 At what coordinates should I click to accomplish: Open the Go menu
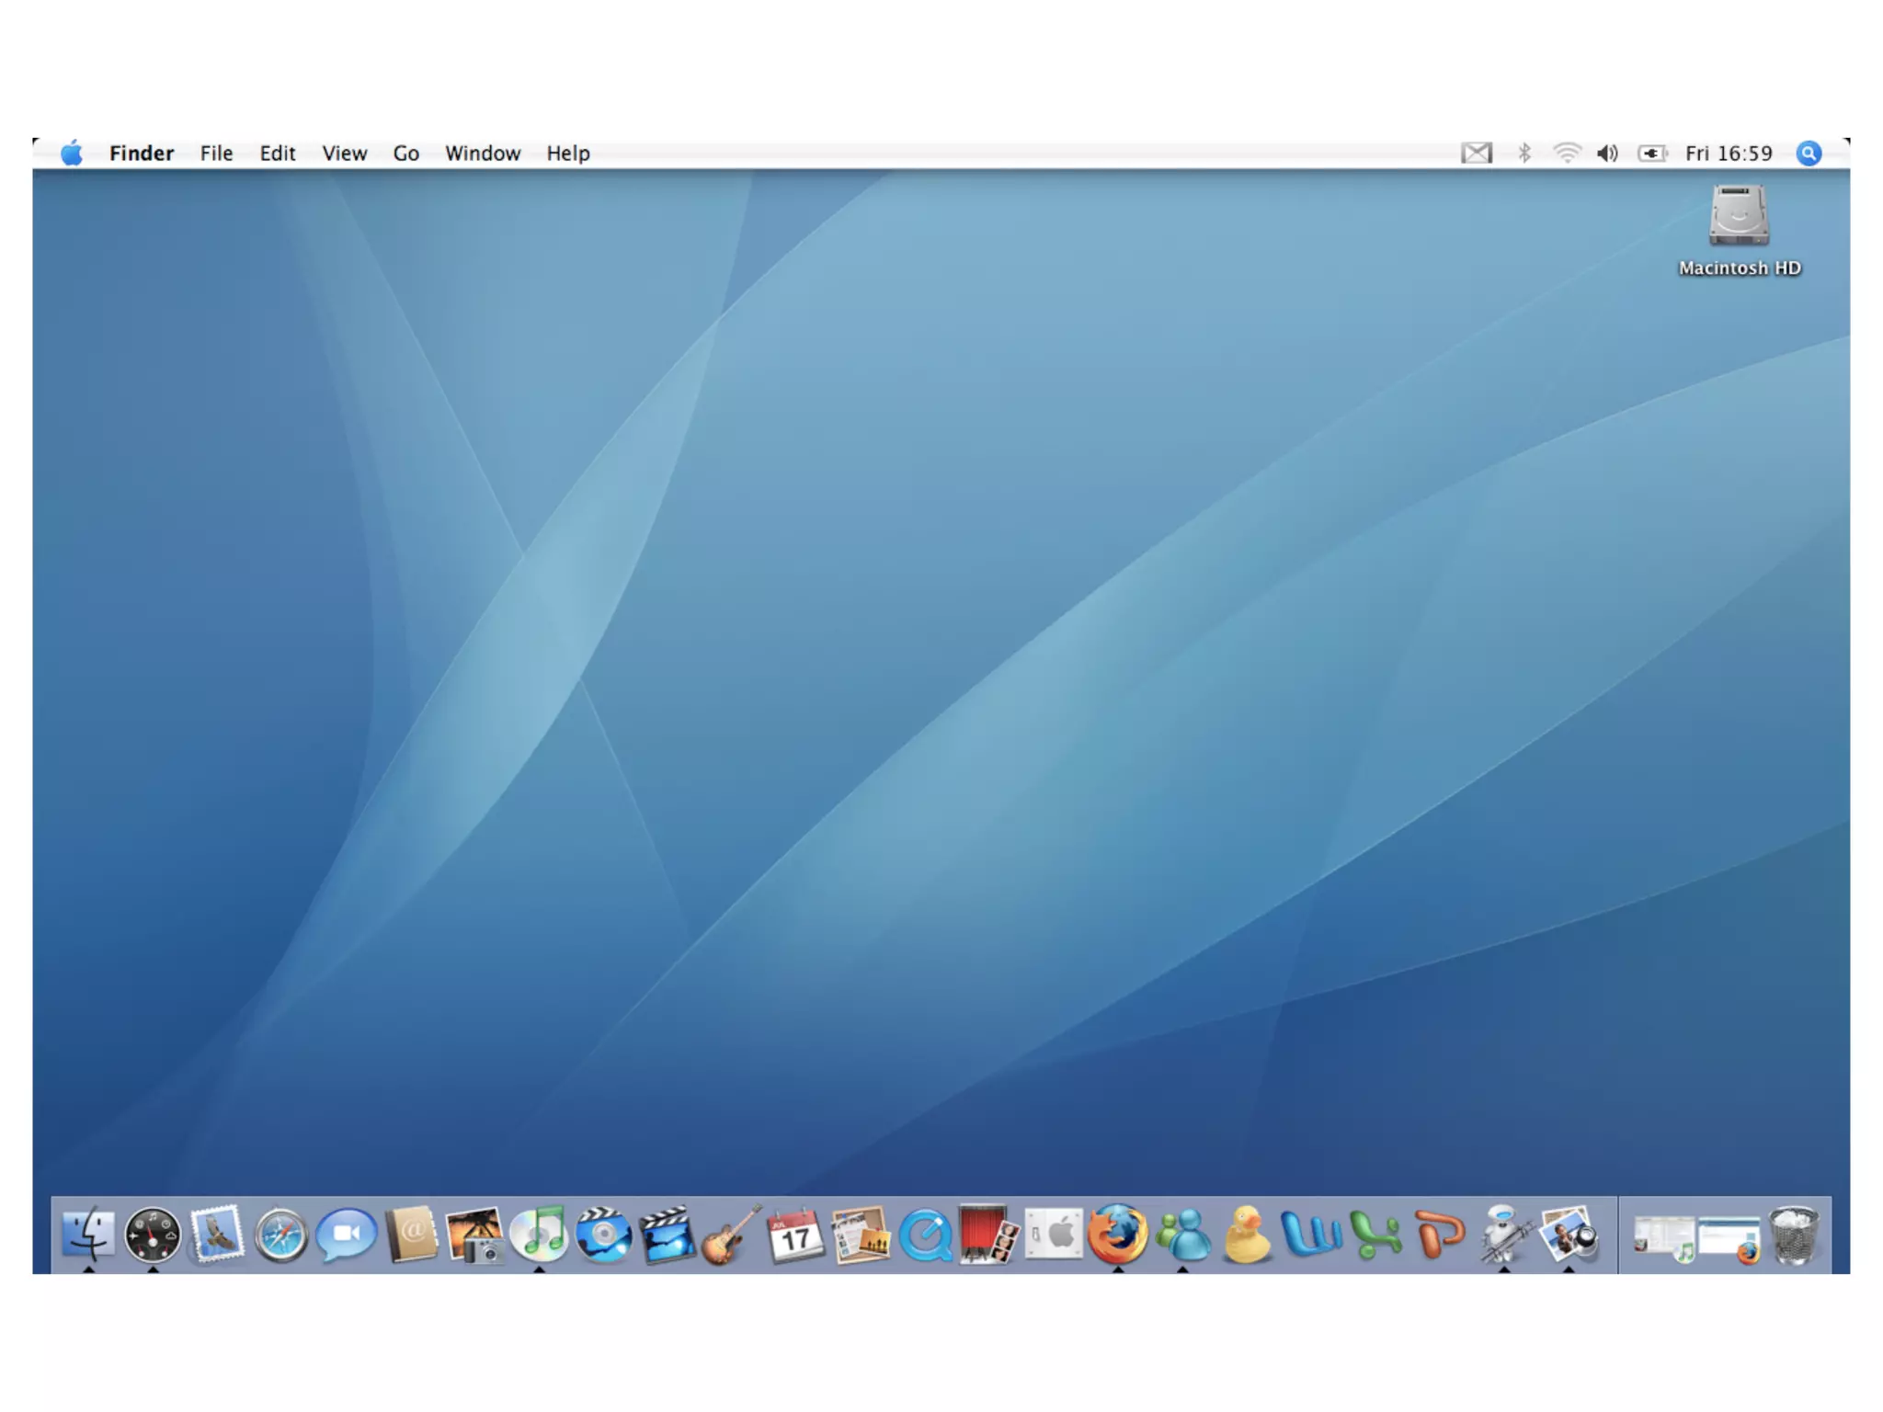pyautogui.click(x=405, y=154)
